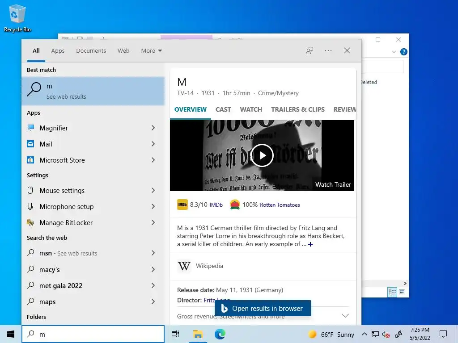This screenshot has height=343, width=458.
Task: Click the pen/ink workspace tray icon
Action: [x=399, y=334]
